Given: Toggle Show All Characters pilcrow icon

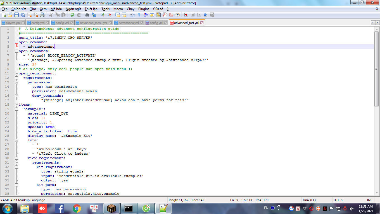Looking at the screenshot, I should [139, 15].
